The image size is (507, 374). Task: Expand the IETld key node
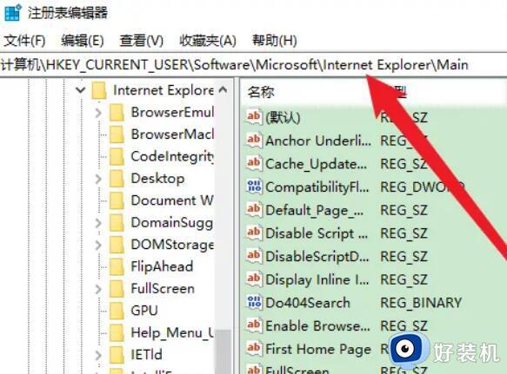[98, 355]
